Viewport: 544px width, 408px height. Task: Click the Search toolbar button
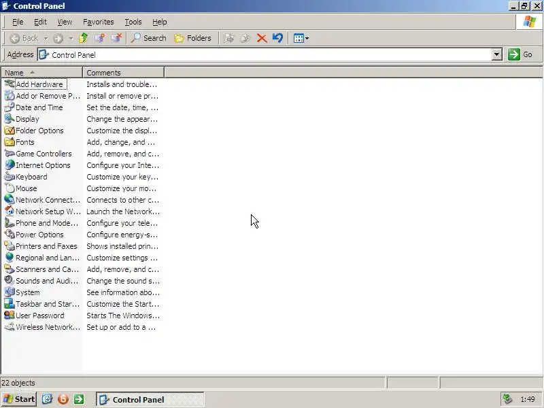tap(148, 38)
